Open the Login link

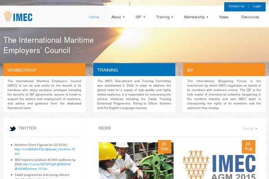click(257, 6)
